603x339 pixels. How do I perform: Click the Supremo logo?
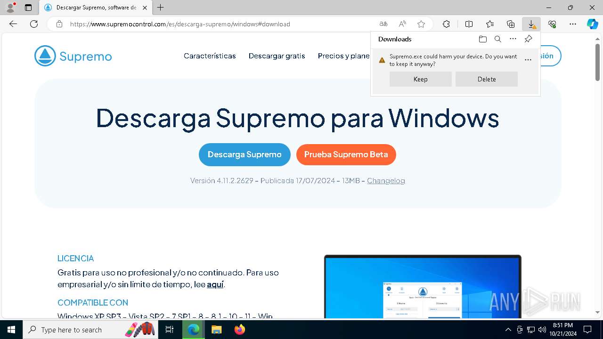73,56
